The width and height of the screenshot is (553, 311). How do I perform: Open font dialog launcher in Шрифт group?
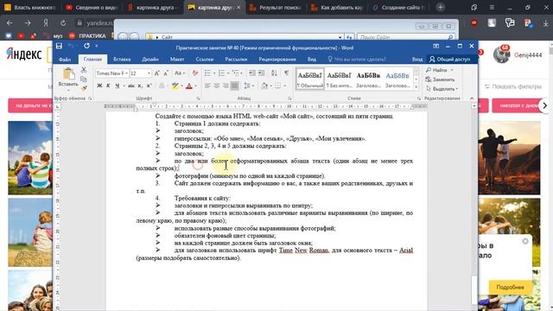point(198,98)
